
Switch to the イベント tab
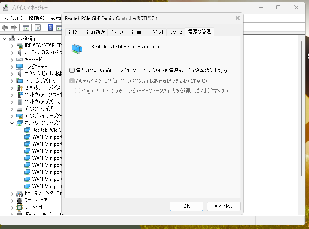157,32
